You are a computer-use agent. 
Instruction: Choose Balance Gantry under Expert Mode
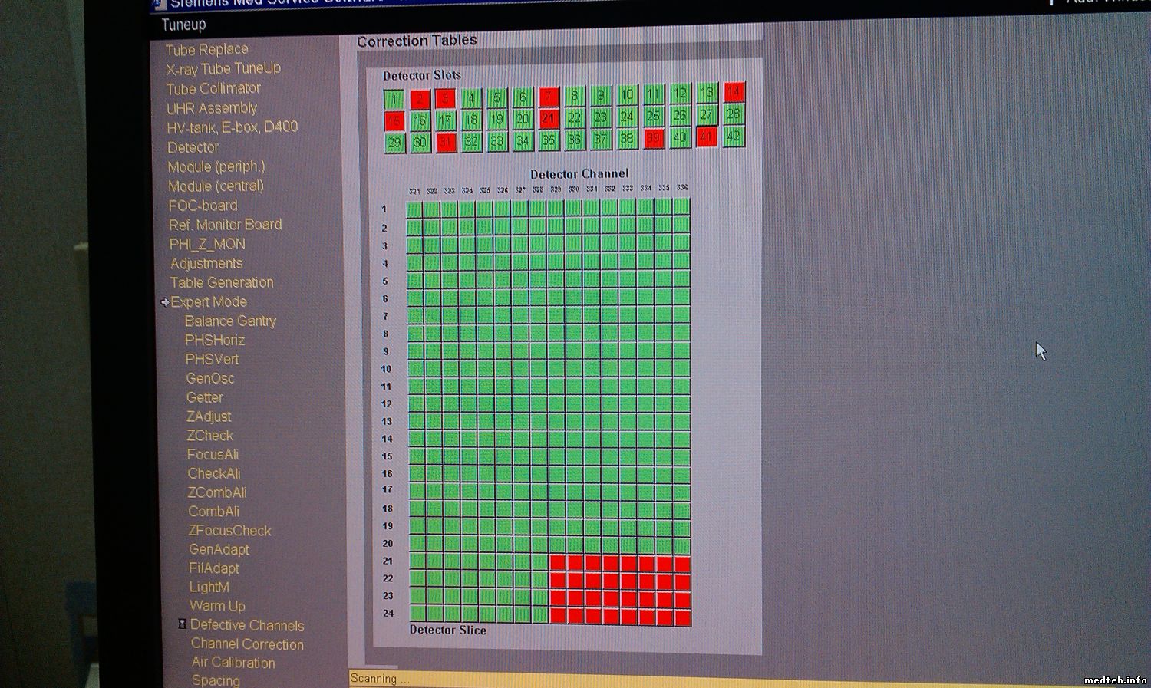click(230, 321)
